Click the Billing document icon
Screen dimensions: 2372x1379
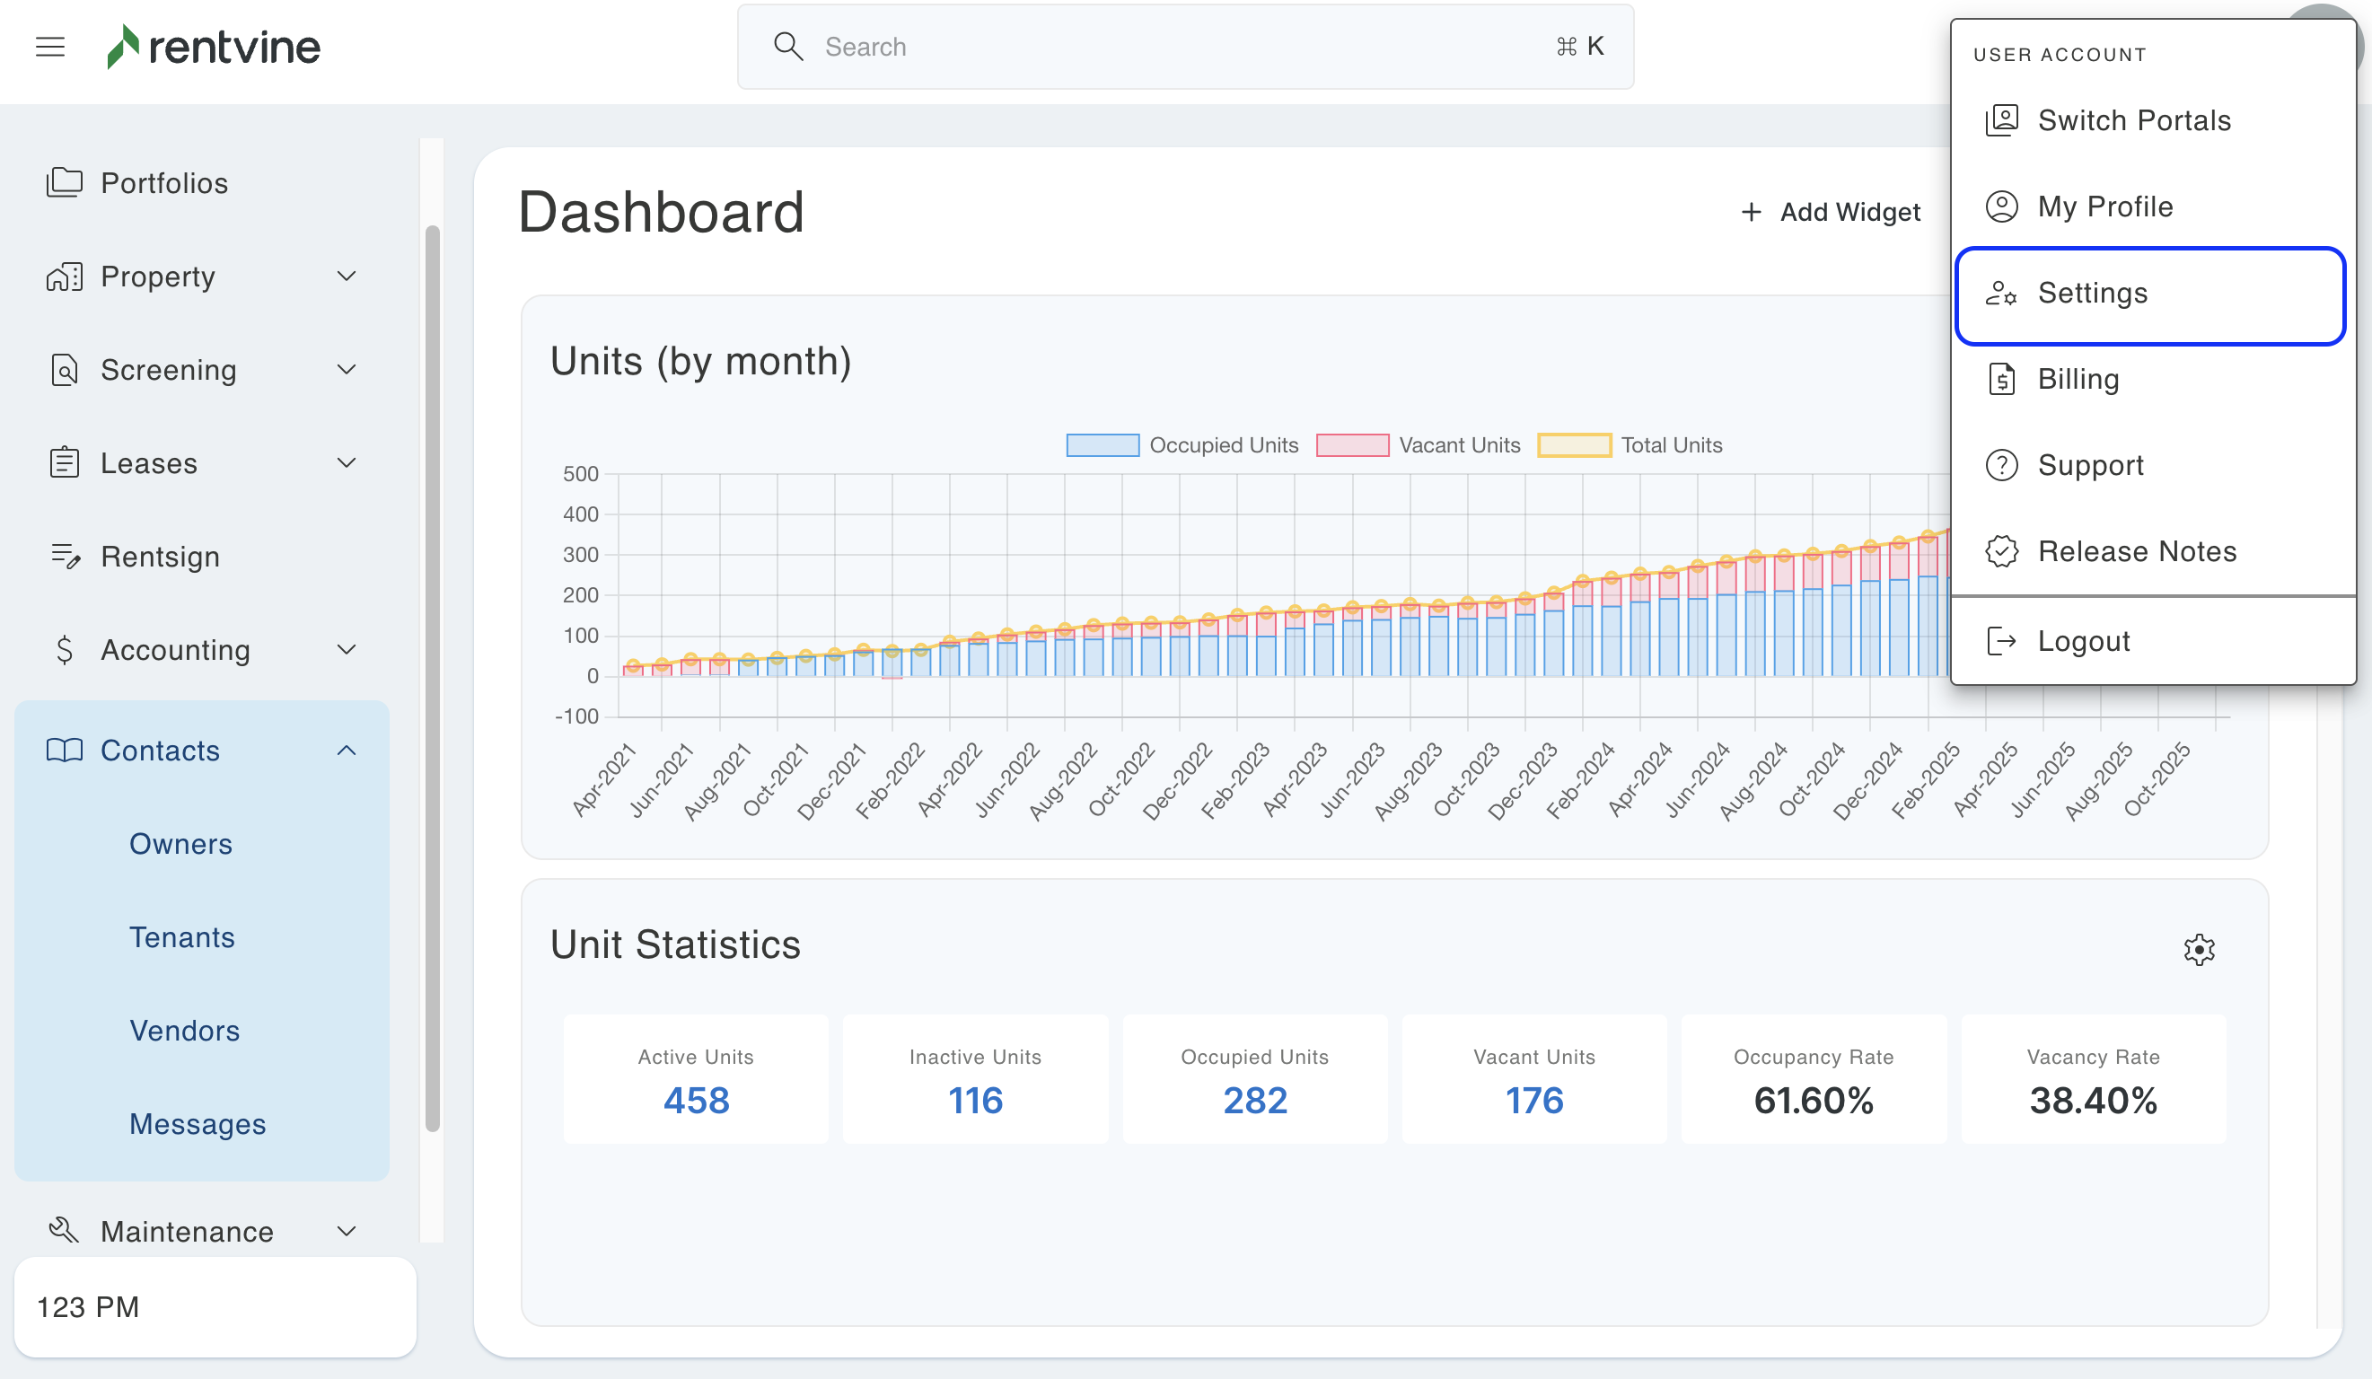tap(2001, 380)
